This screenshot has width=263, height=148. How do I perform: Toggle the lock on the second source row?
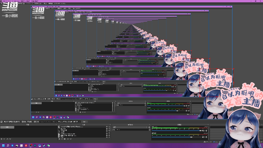pos(109,128)
